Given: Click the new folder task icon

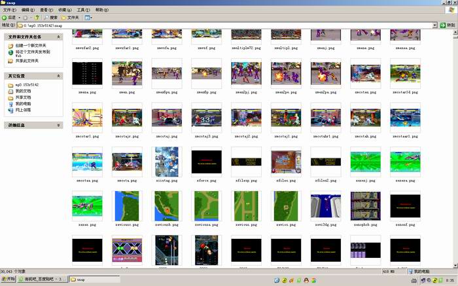Looking at the screenshot, I should click(x=10, y=46).
